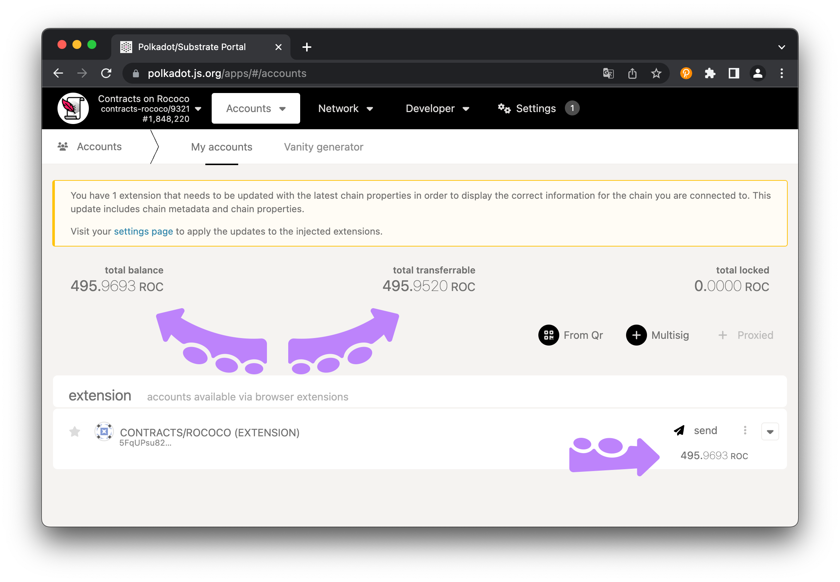Click the Accounts section header label

tap(99, 146)
